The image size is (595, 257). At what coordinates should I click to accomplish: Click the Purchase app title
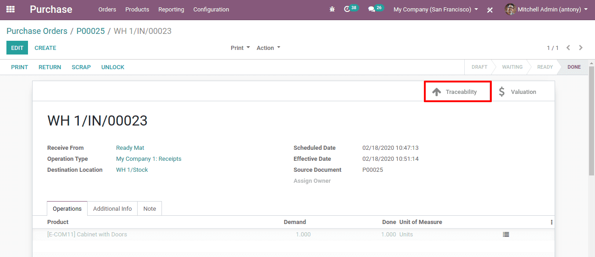point(51,9)
